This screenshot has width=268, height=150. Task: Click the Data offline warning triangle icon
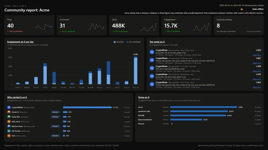coord(242,9)
